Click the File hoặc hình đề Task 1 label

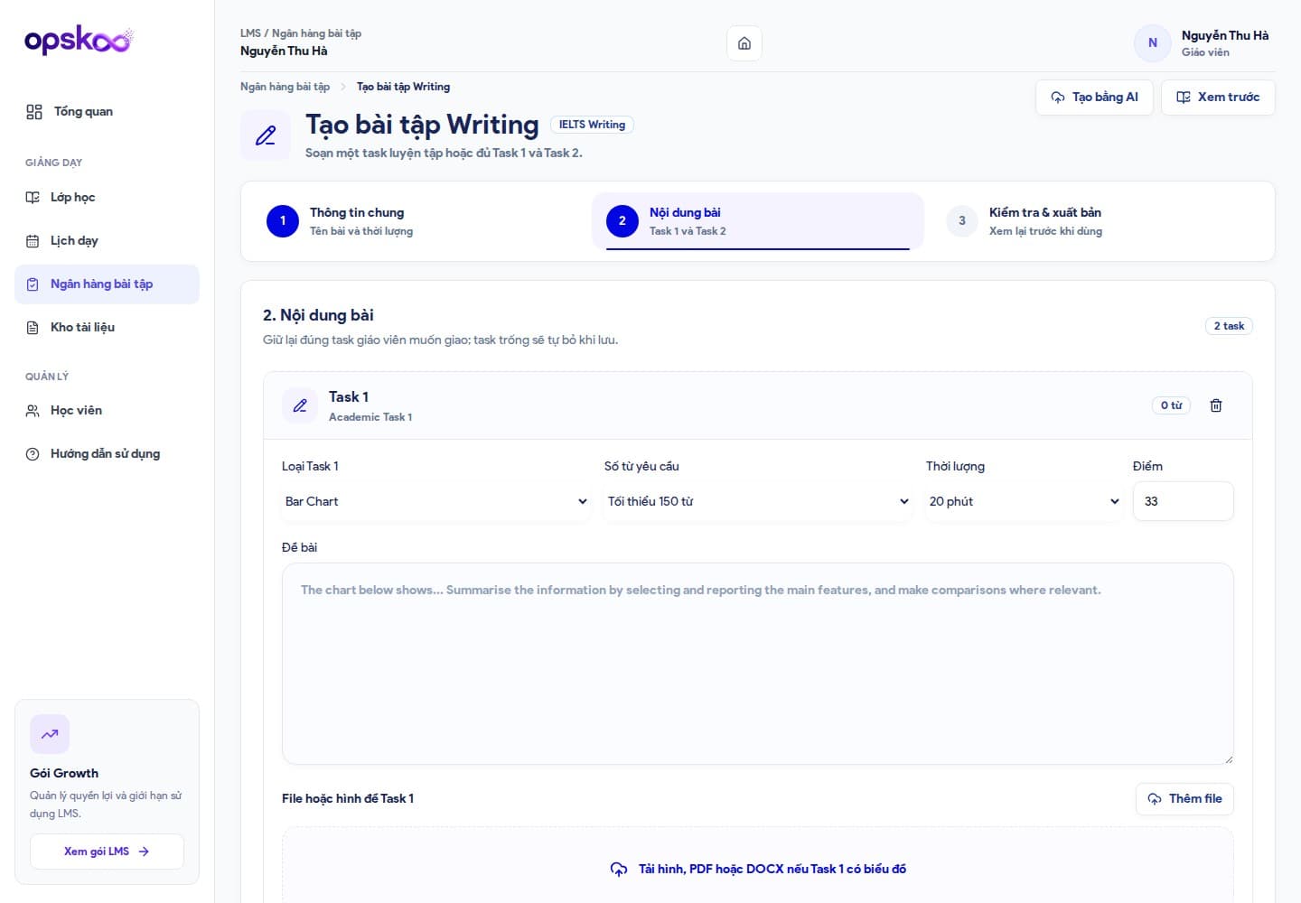pos(348,799)
